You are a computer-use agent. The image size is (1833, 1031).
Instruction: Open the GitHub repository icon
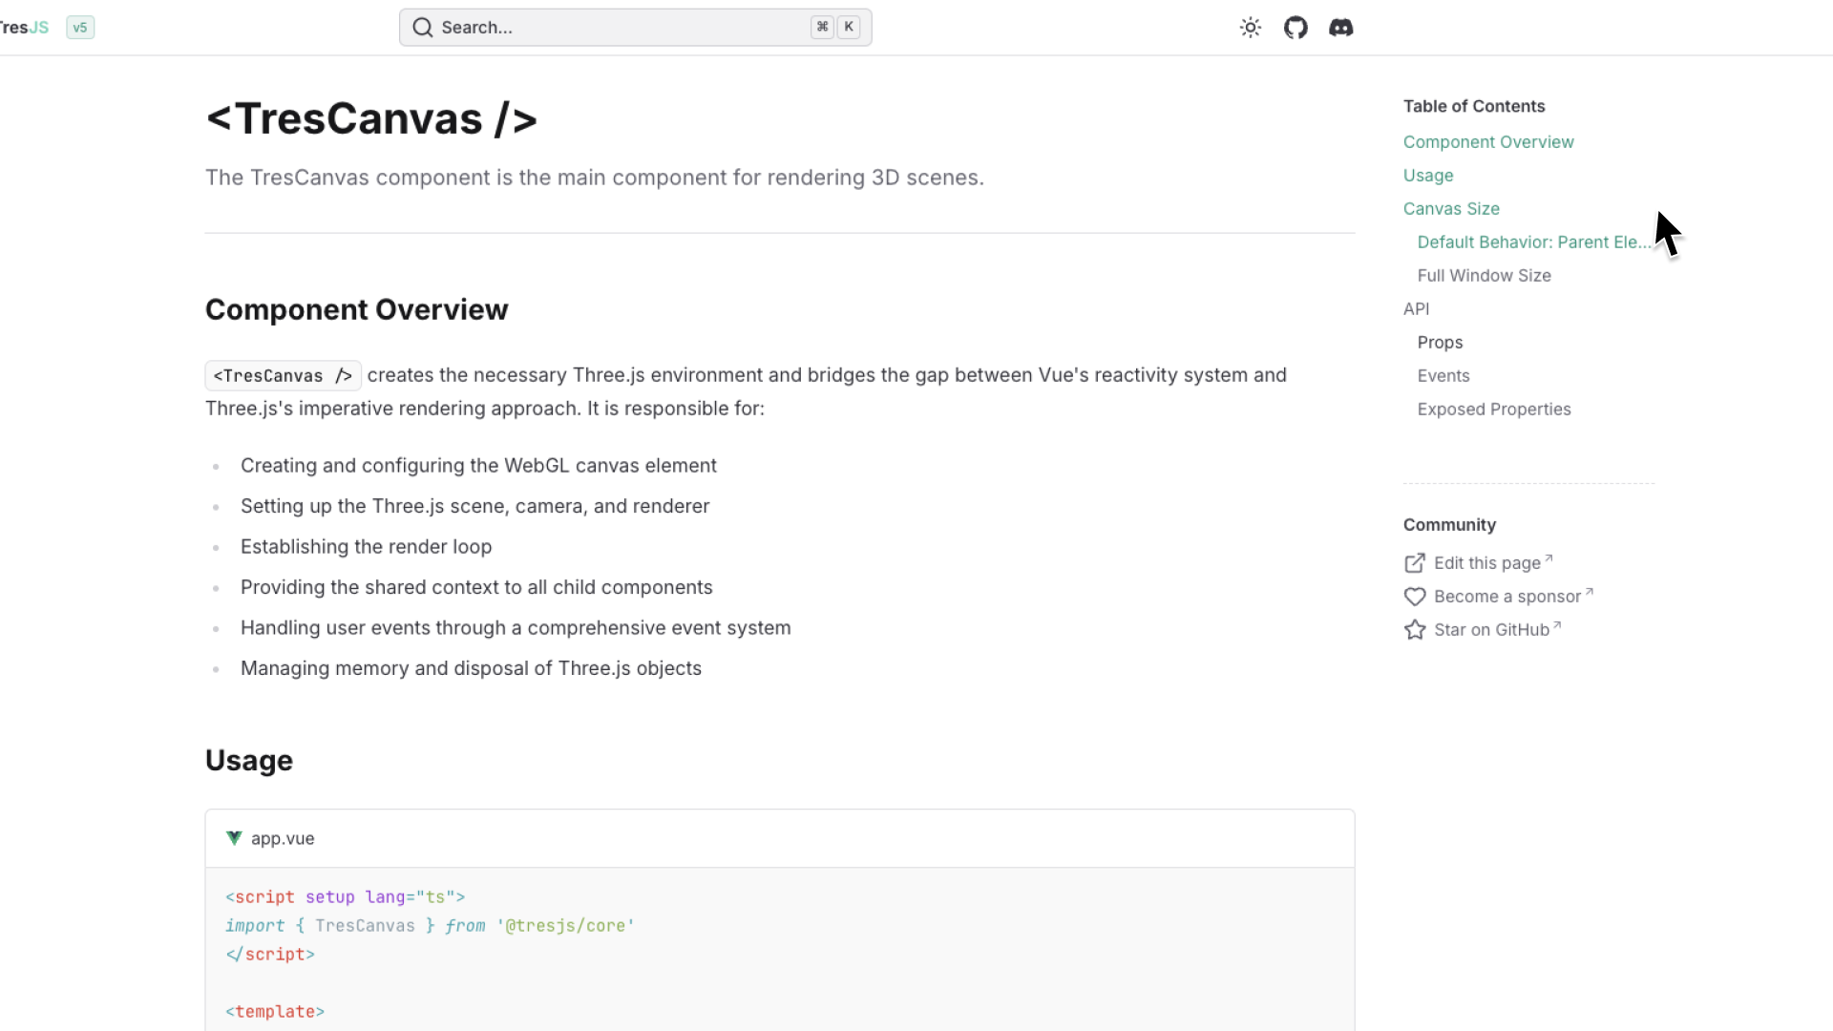1296,28
